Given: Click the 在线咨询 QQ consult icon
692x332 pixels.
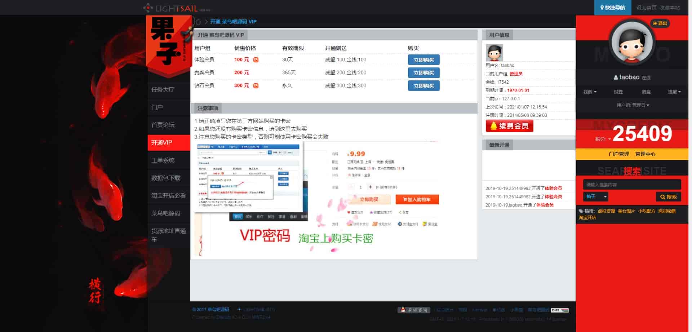Looking at the screenshot, I should coord(414,310).
